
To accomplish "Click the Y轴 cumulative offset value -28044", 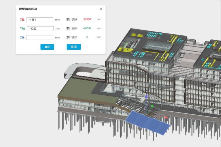I will [x=87, y=28].
